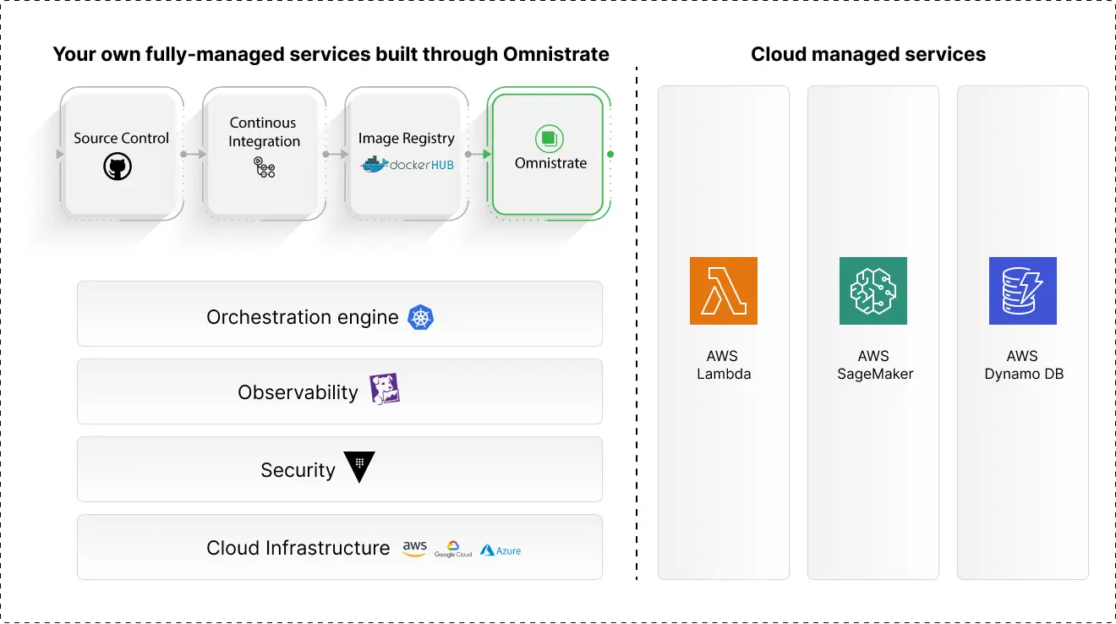The image size is (1116, 624).
Task: Click the 'Orchestration engine' text
Action: [x=303, y=317]
